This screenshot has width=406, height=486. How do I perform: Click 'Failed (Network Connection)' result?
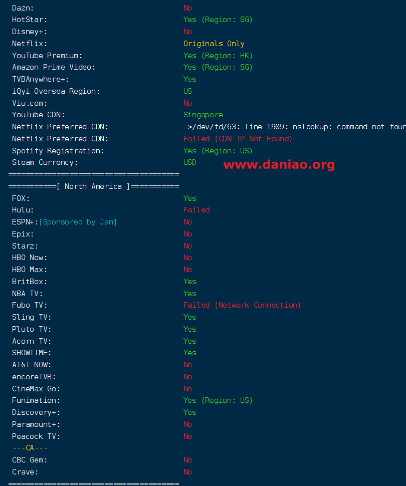(x=242, y=305)
